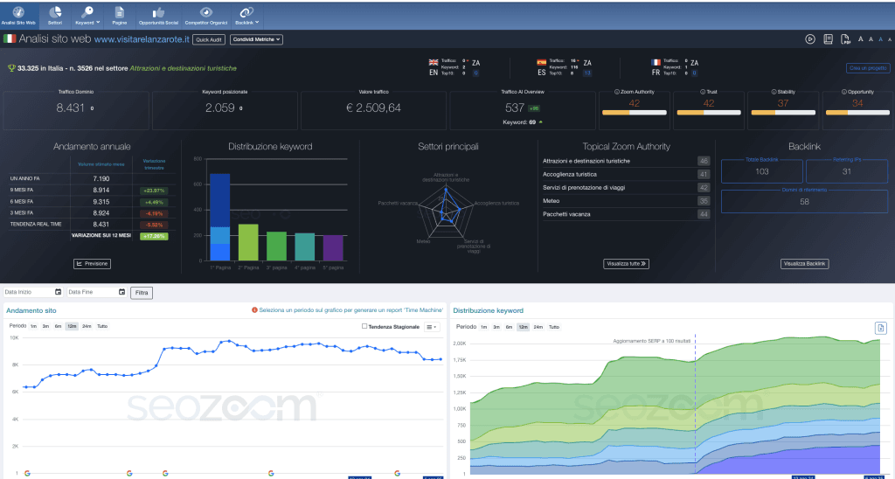
Task: Select 24m period on Andamento sito chart
Action: [x=87, y=327]
